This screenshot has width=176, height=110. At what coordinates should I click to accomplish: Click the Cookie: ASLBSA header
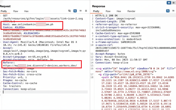[14, 27]
